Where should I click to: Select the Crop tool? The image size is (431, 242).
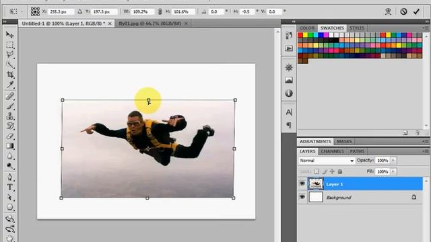9,75
